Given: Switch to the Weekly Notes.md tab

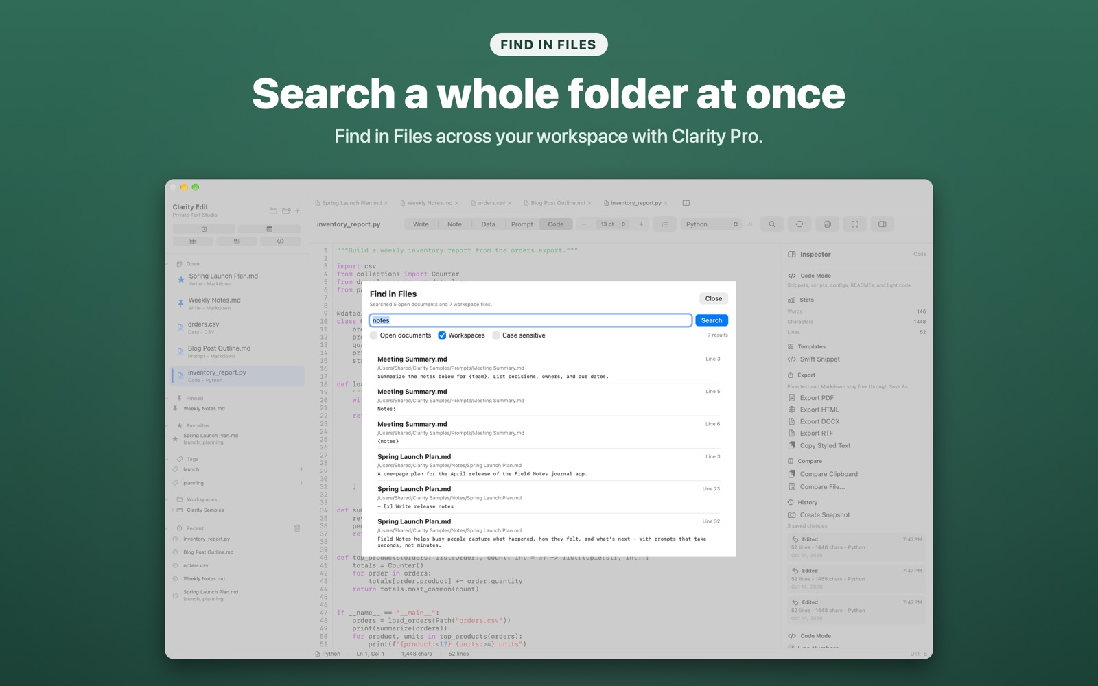Looking at the screenshot, I should coord(429,203).
